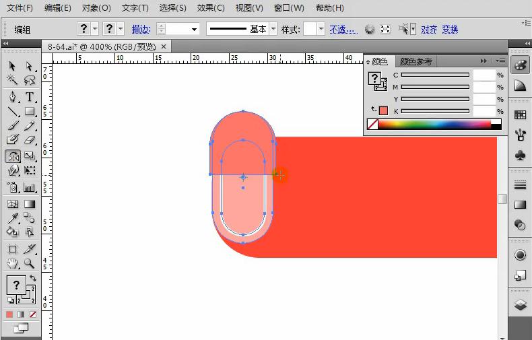
Task: Open the 效果(C) menu
Action: click(x=211, y=8)
